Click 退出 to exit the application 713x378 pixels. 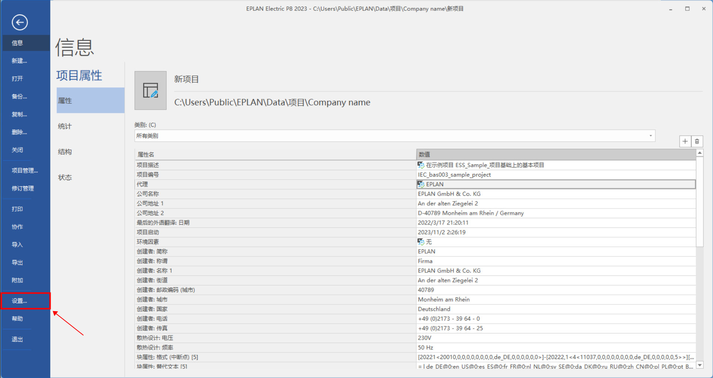[17, 339]
